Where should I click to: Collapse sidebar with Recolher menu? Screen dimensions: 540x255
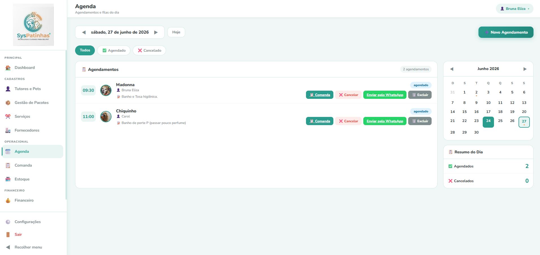[24, 247]
